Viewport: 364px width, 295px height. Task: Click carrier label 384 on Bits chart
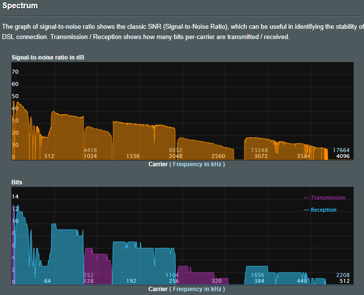259,281
